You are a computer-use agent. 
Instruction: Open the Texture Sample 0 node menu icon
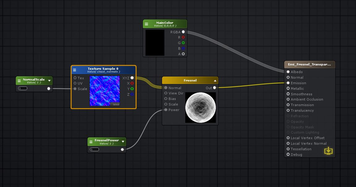[75, 70]
